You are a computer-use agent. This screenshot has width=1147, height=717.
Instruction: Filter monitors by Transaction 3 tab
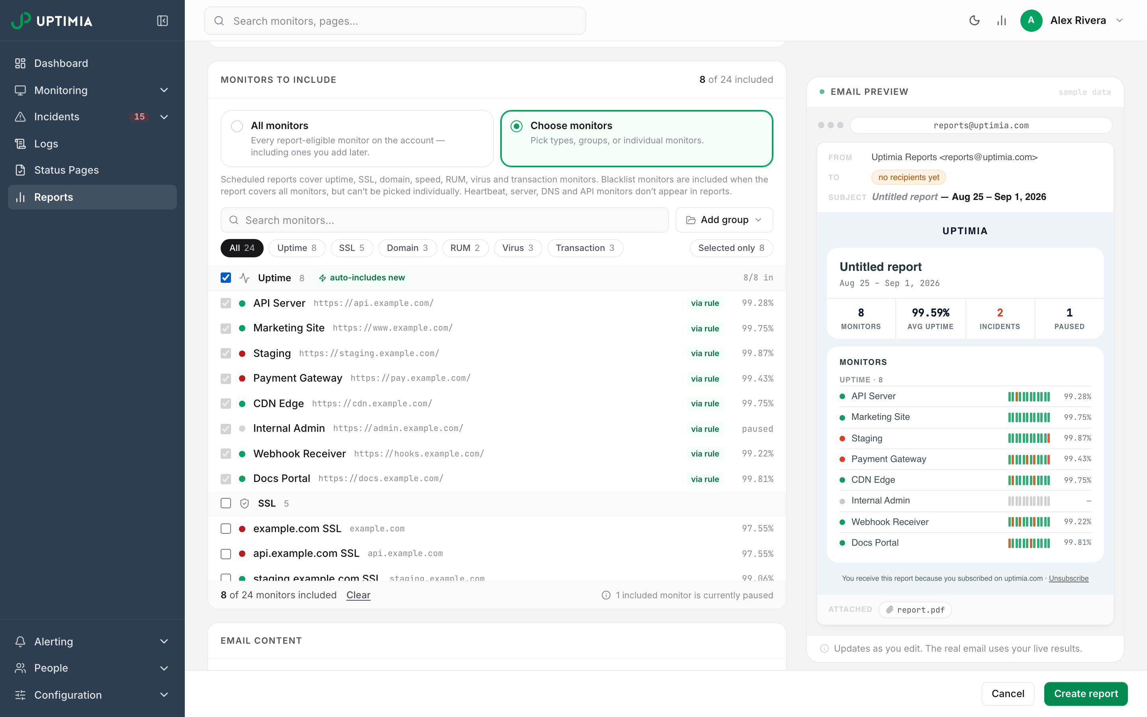click(x=585, y=248)
